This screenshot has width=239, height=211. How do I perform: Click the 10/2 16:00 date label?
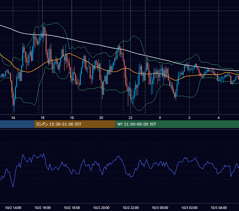tap(43, 207)
